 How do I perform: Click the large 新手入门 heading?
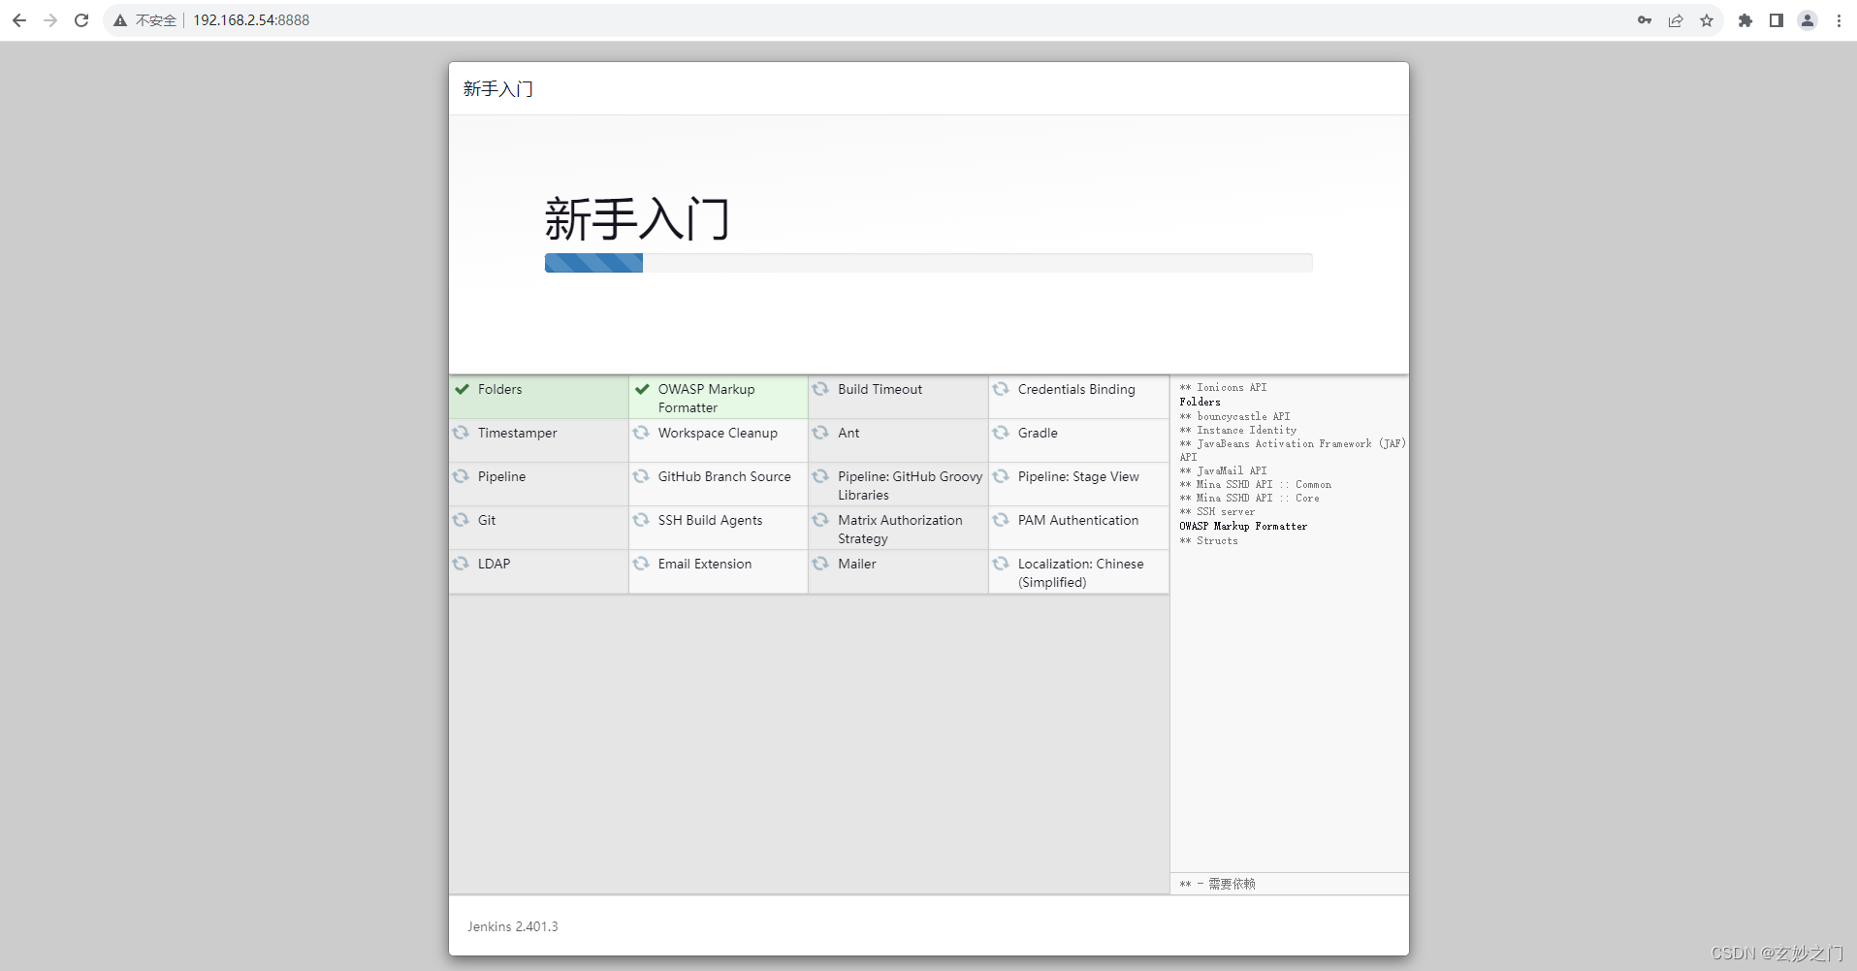637,218
